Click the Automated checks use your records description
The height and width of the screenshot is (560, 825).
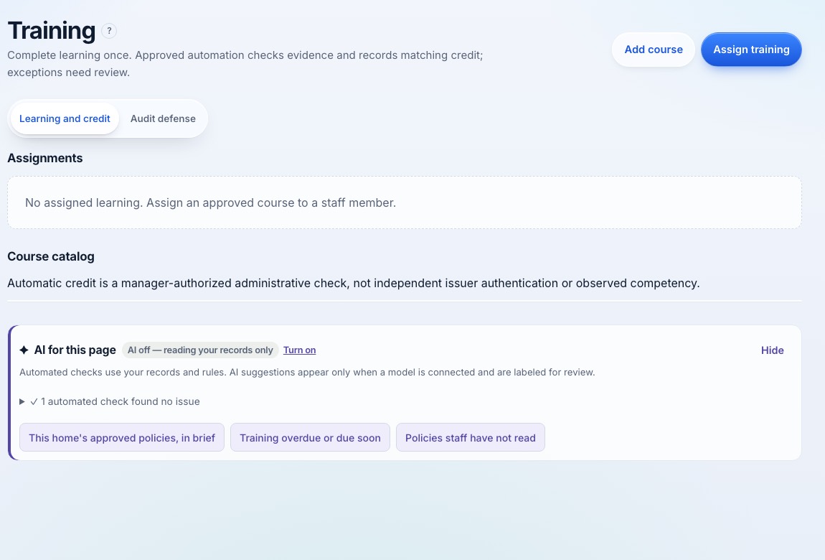tap(307, 372)
